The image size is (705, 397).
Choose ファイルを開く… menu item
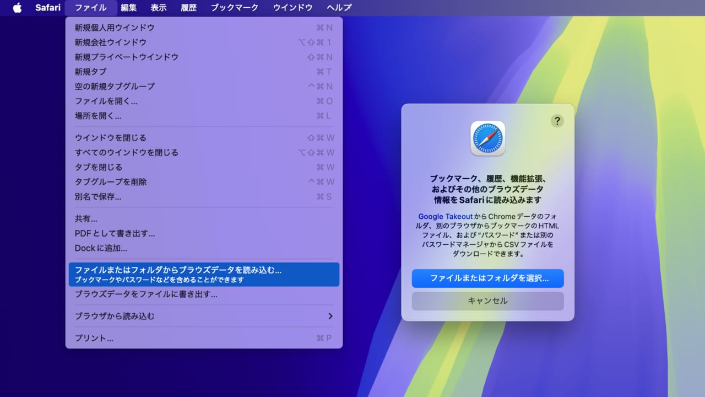click(x=204, y=101)
